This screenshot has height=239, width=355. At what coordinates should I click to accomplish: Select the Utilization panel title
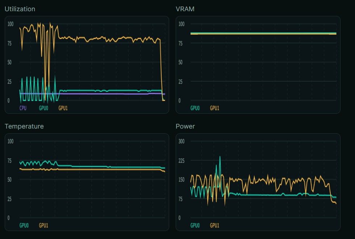click(x=20, y=9)
